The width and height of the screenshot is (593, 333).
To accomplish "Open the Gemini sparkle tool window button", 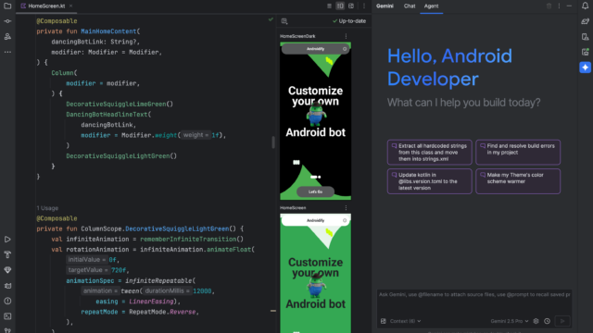I will 585,68.
